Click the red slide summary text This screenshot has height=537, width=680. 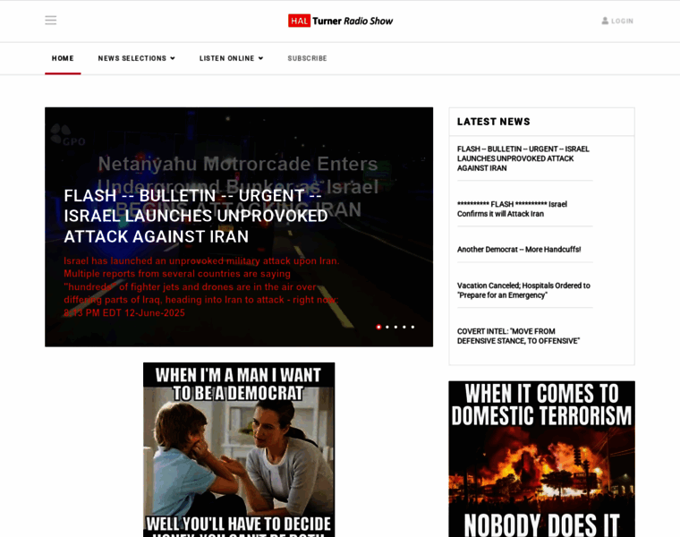point(201,286)
